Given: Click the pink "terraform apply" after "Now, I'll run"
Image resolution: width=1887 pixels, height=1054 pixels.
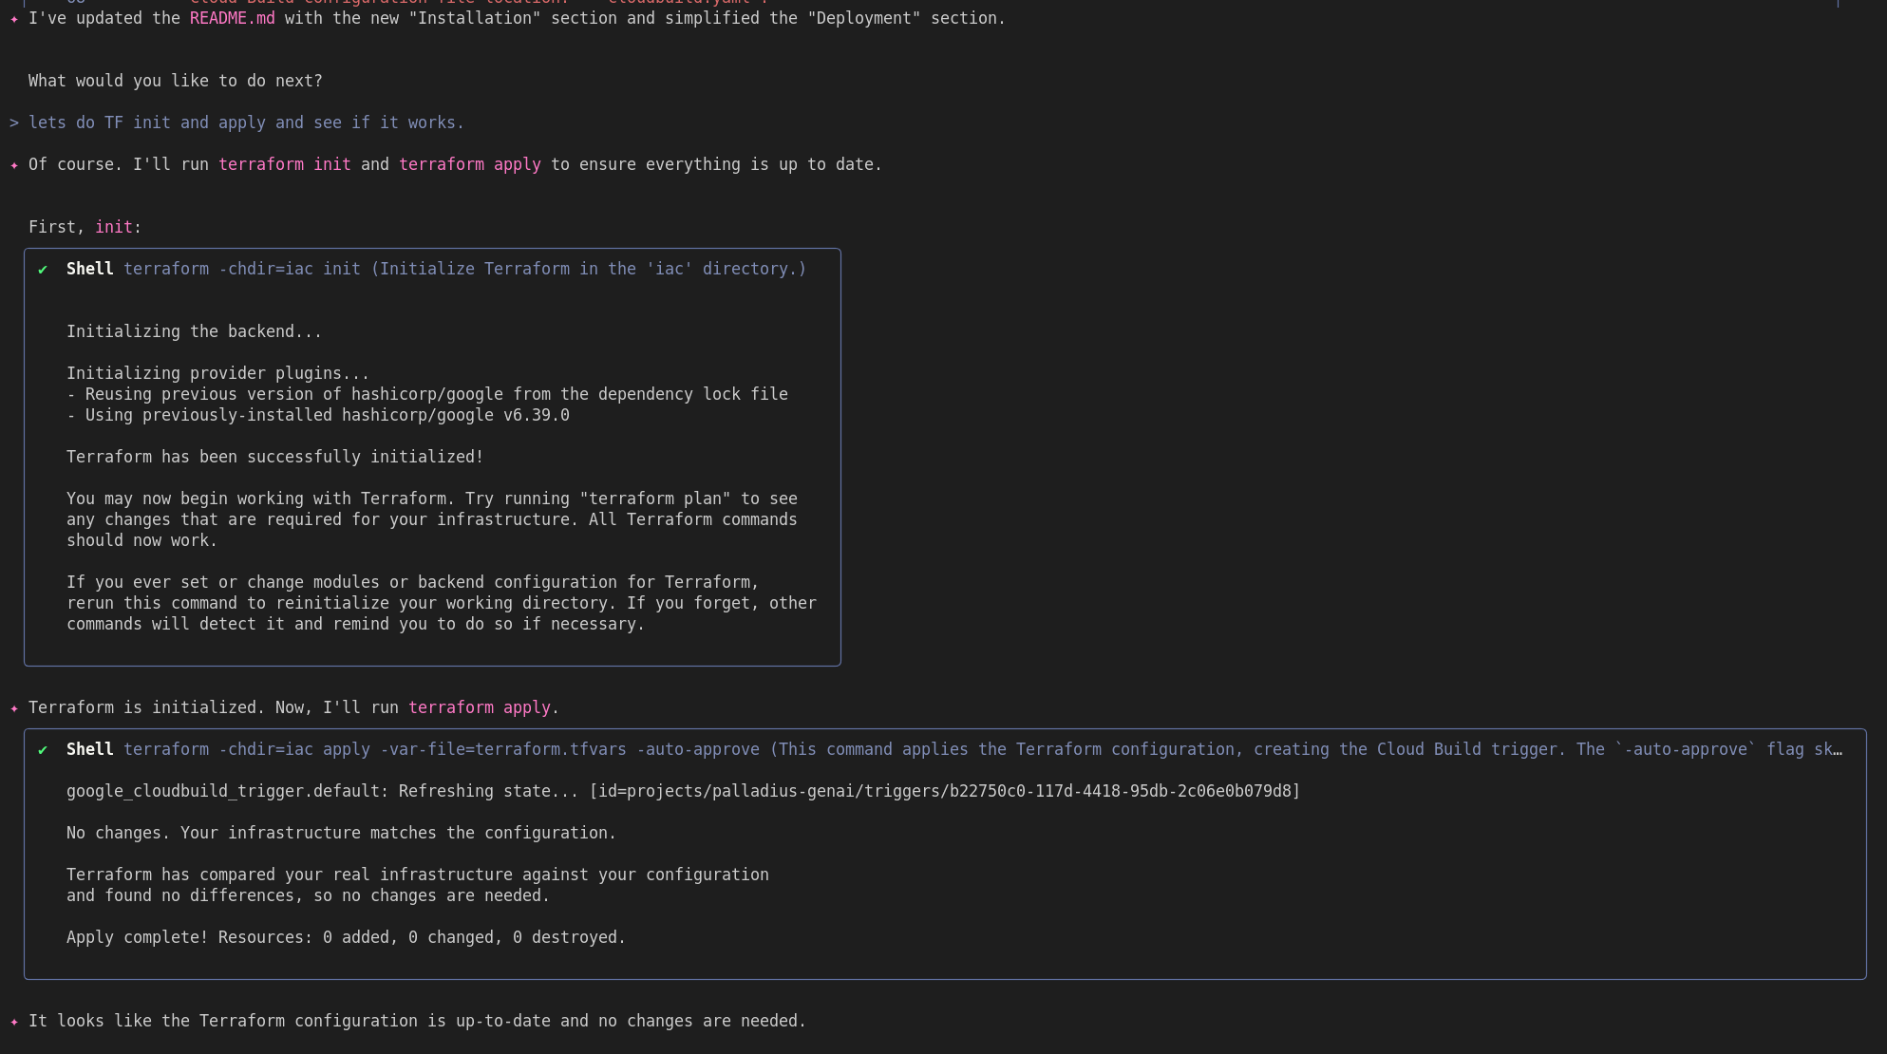Looking at the screenshot, I should pyautogui.click(x=479, y=707).
